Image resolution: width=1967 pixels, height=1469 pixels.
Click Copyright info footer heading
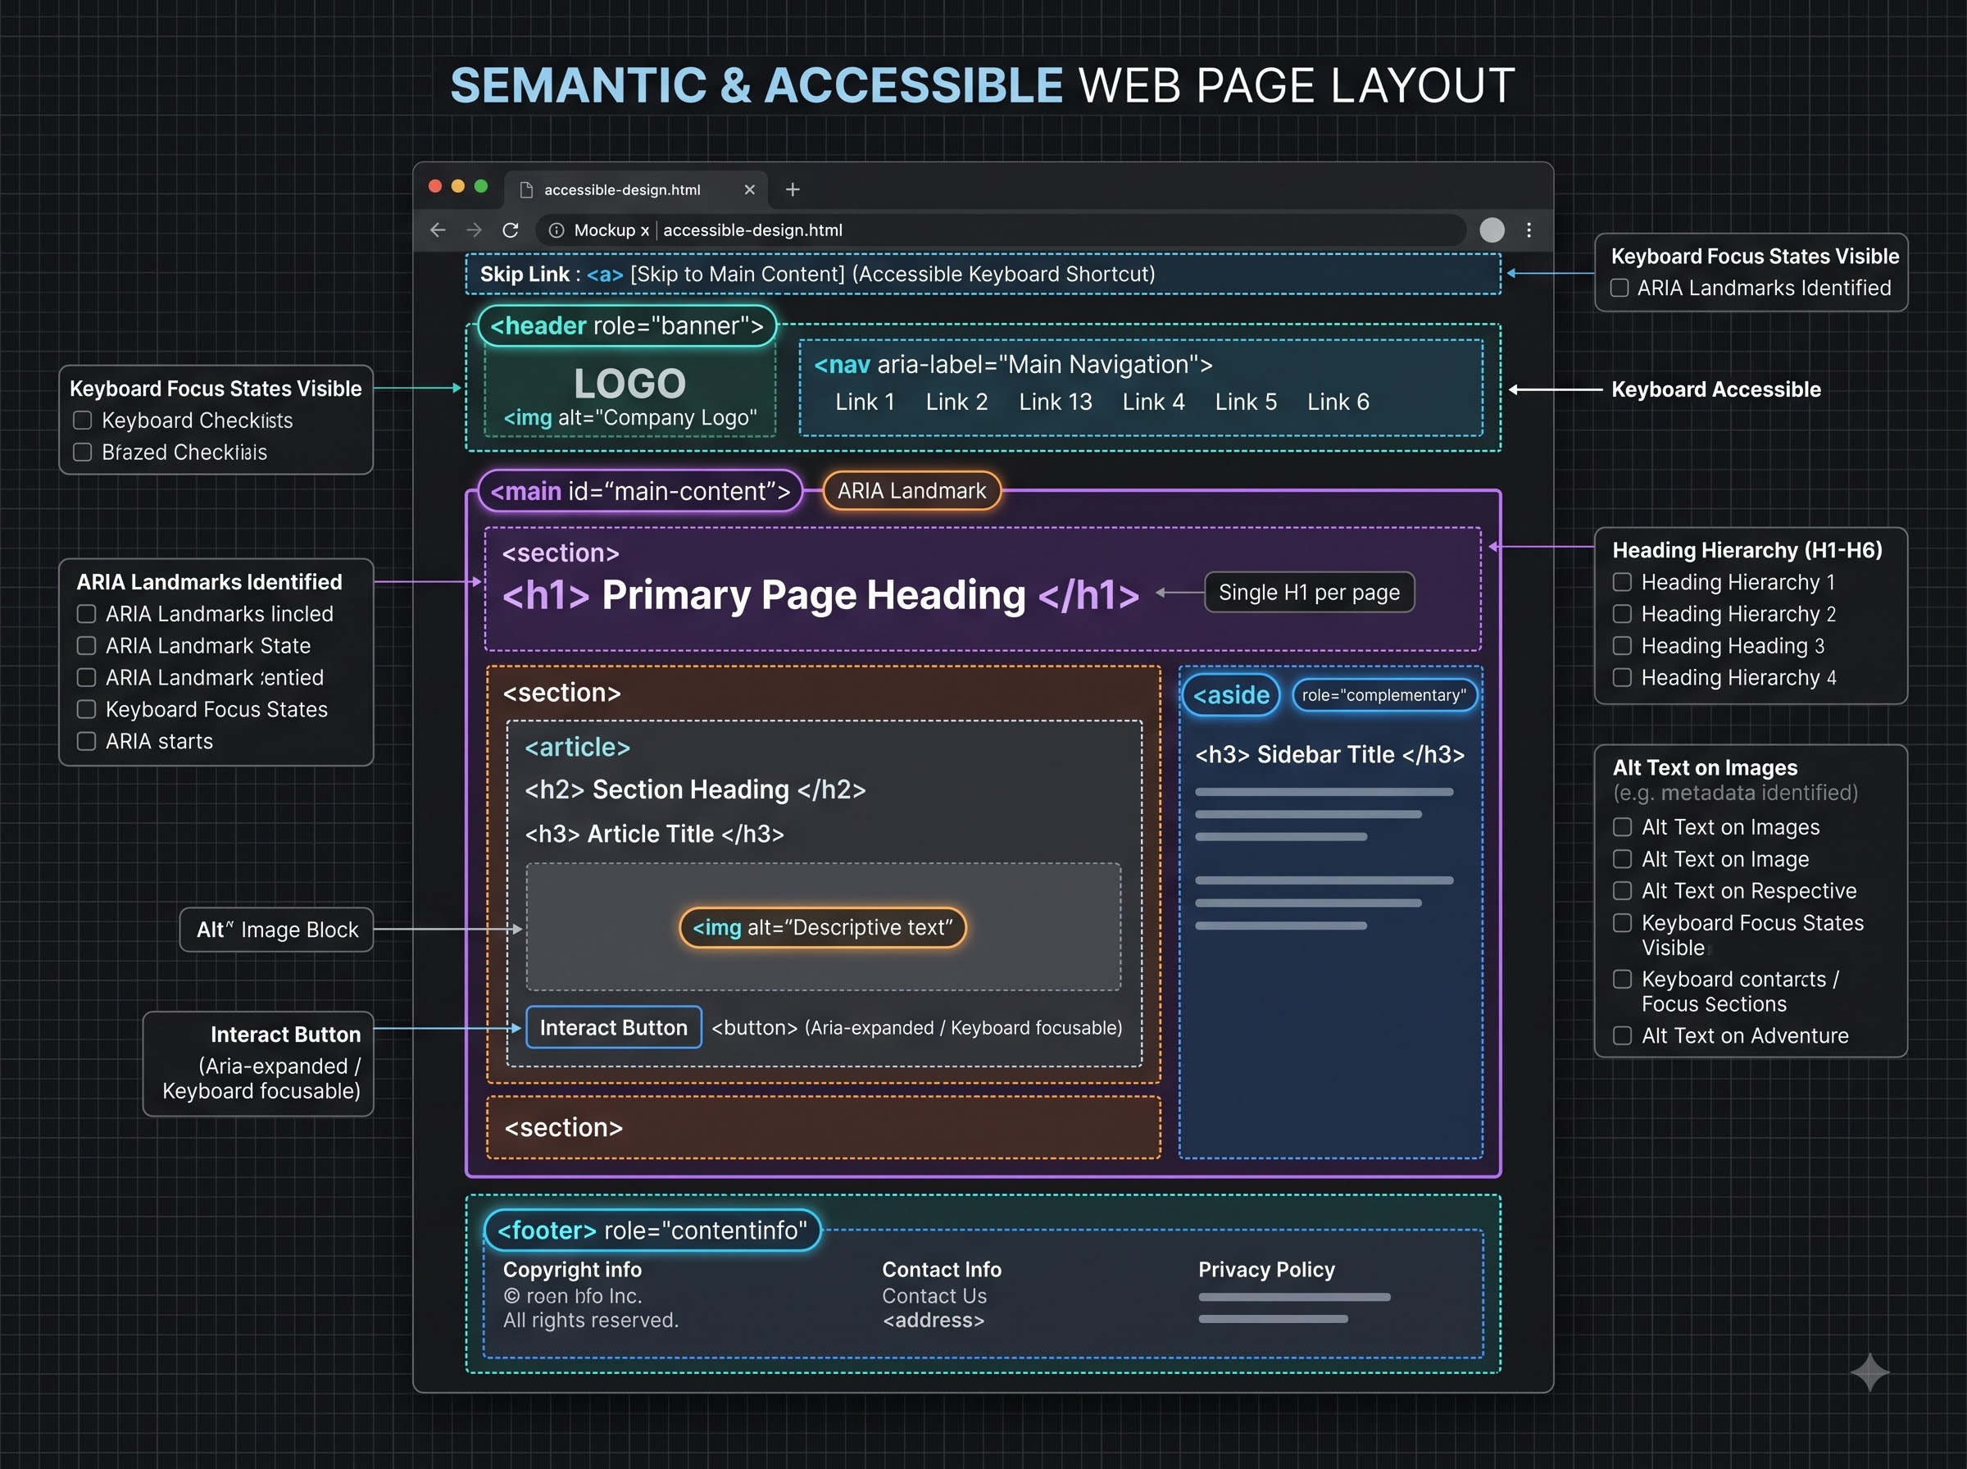coord(572,1269)
